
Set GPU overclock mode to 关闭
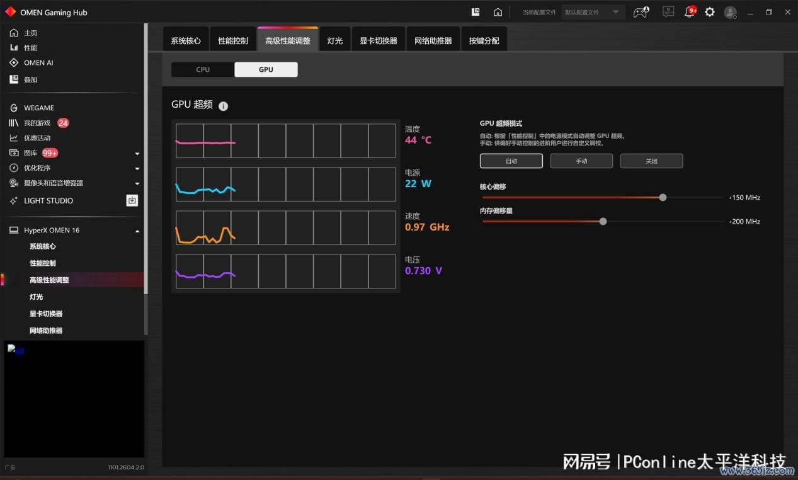[651, 161]
